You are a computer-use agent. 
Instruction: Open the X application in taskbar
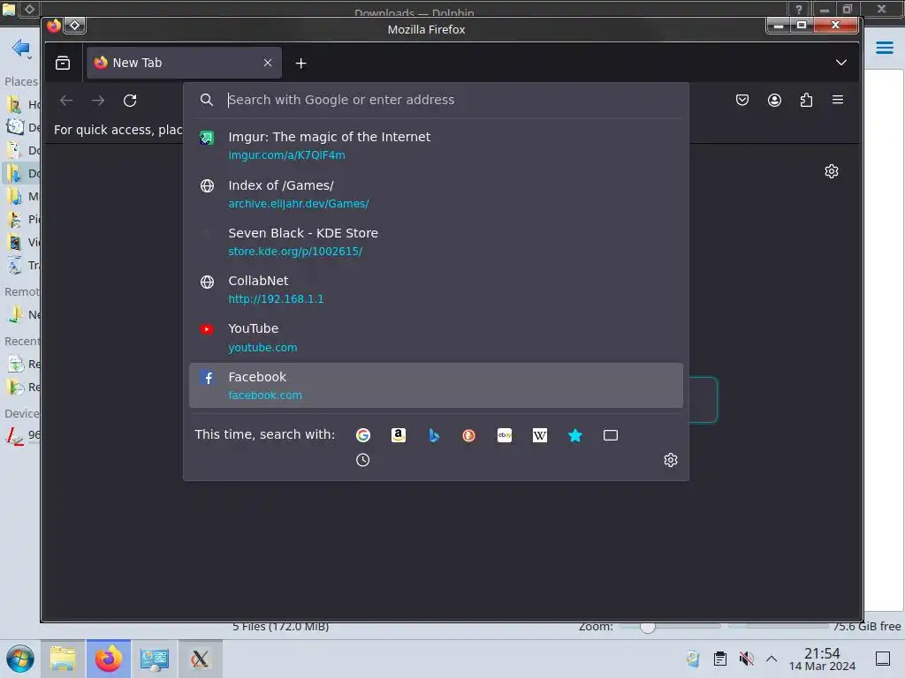coord(200,659)
